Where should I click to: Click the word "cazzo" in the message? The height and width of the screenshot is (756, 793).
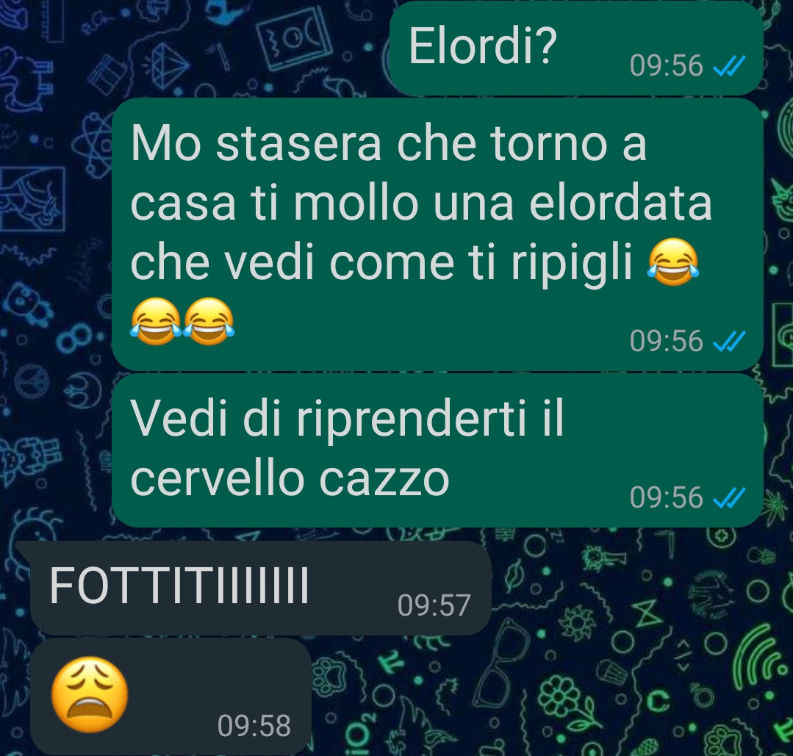384,479
